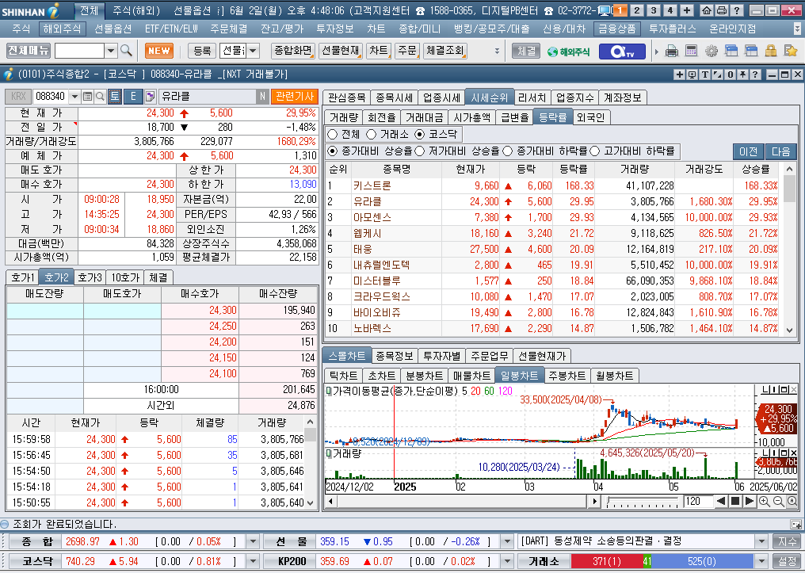Open the calculator toolbar icon
The image size is (805, 573).
[x=691, y=51]
